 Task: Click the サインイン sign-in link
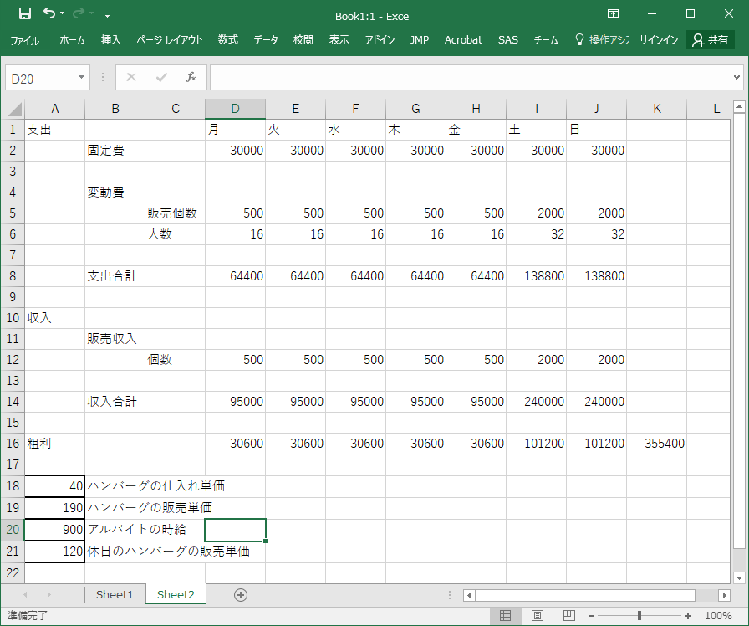pos(660,40)
